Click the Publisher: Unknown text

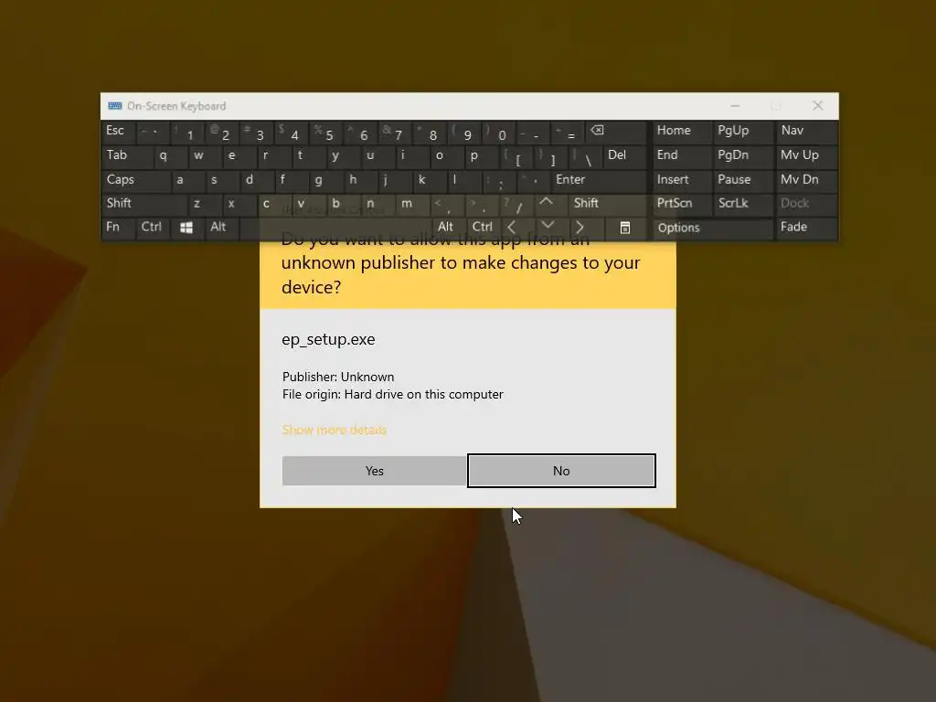click(x=338, y=377)
